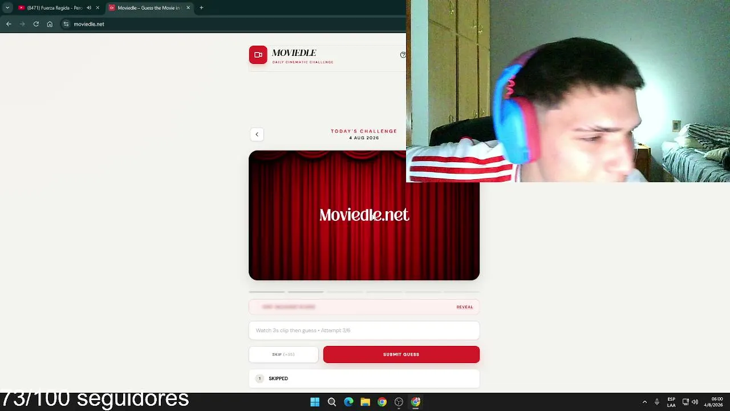Open a new browser tab
This screenshot has height=411, width=730.
coord(201,8)
